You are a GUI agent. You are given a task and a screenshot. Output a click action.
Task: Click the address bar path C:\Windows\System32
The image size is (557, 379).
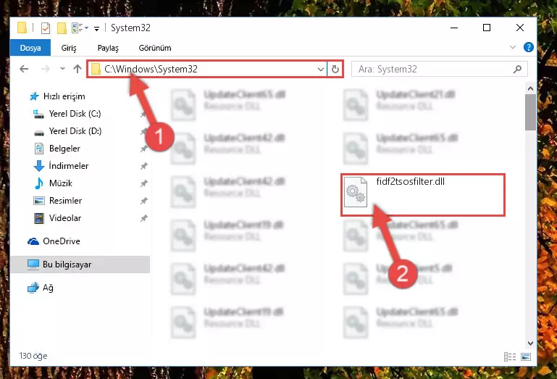[151, 69]
